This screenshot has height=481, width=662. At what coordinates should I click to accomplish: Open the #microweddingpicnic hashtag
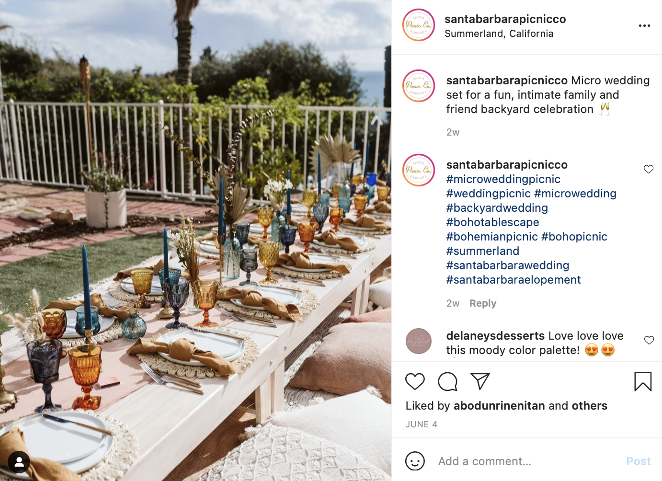tap(503, 179)
